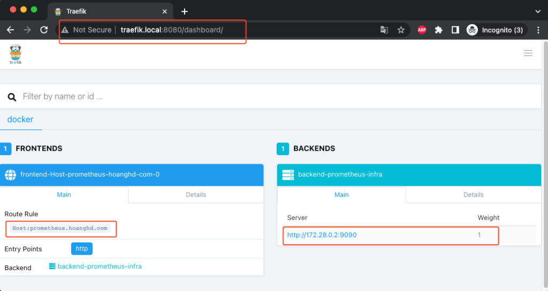Click the FRONTENDS count badge
This screenshot has width=548, height=291.
(x=5, y=149)
